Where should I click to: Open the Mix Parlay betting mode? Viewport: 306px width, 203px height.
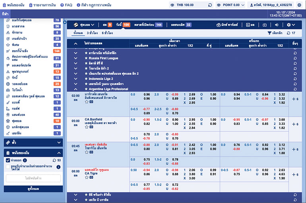coord(227,25)
